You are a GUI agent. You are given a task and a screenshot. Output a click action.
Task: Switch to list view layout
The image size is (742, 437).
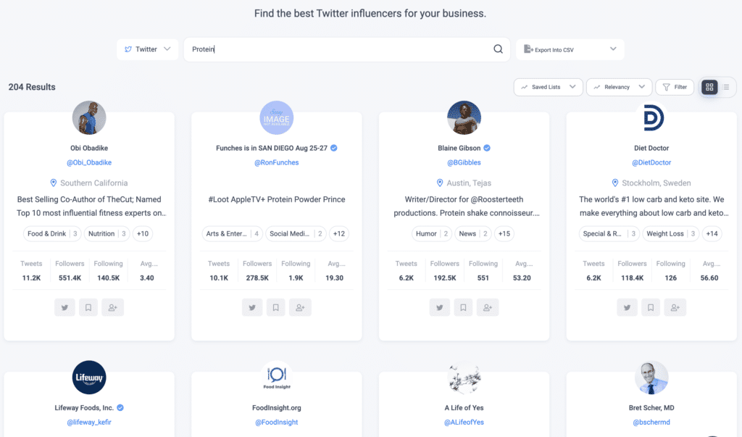click(x=725, y=87)
